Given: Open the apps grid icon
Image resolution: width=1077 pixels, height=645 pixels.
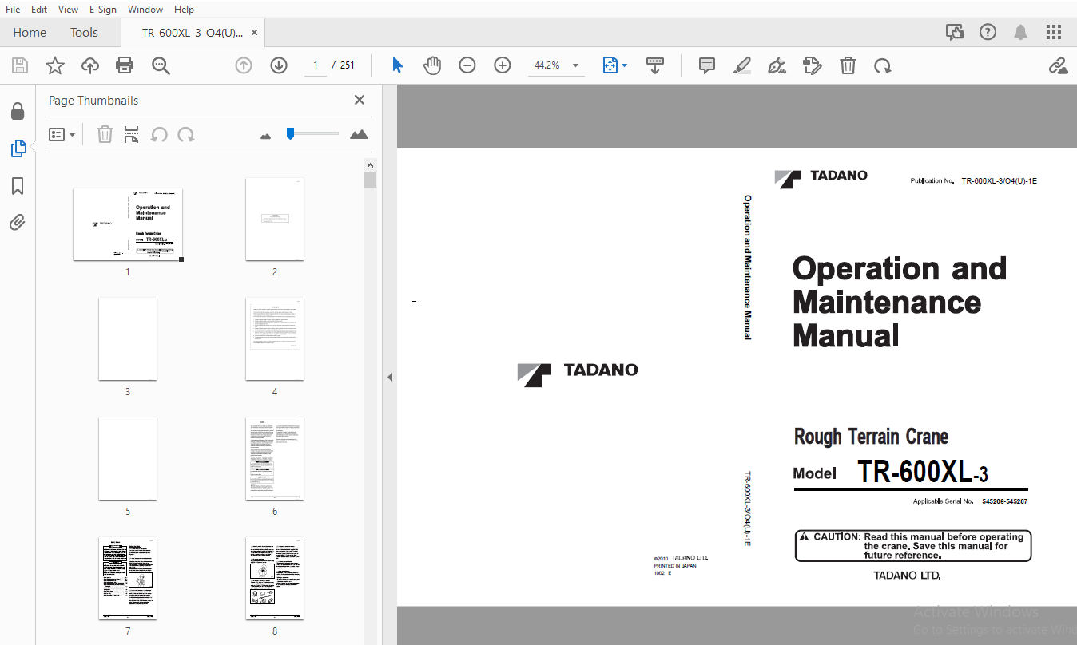Looking at the screenshot, I should (x=1054, y=32).
